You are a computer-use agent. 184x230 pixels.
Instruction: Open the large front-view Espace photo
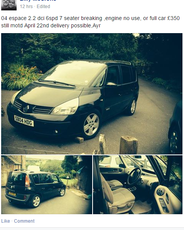tap(92, 94)
